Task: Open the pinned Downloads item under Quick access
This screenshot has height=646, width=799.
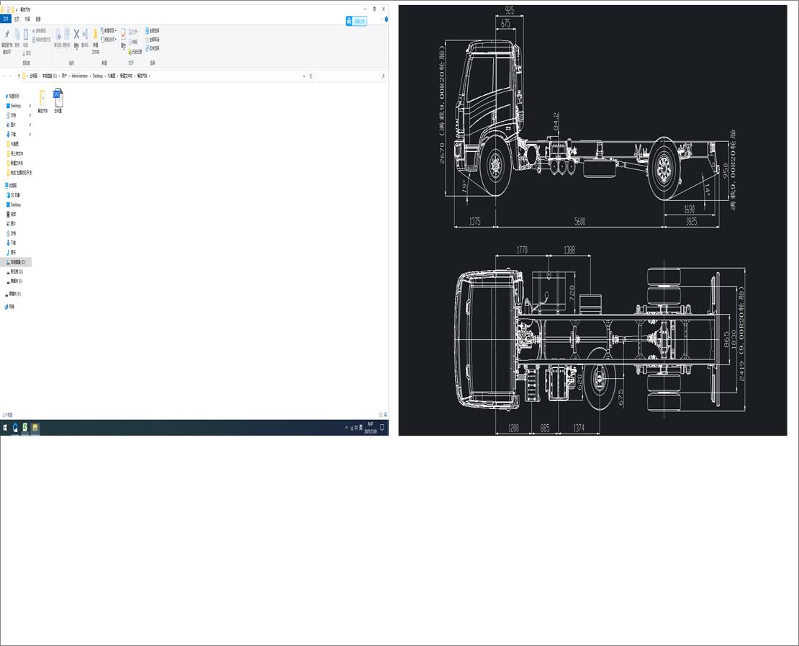Action: click(13, 134)
